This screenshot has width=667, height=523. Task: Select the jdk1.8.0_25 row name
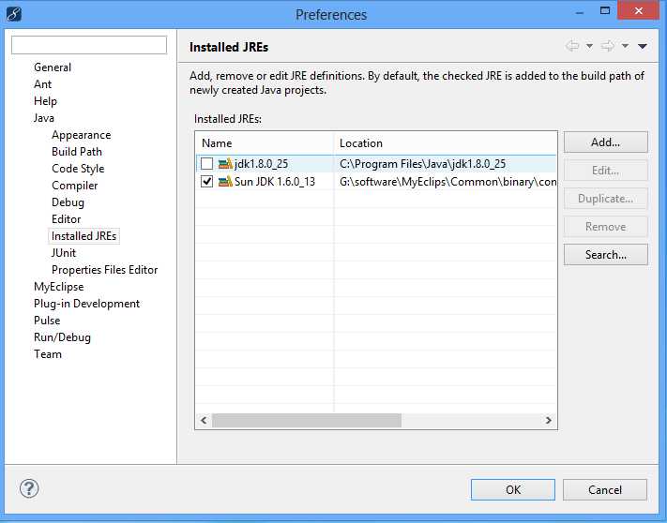coord(261,164)
